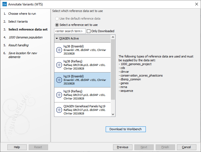Click 'clinvar' in required data list
This screenshot has height=152, width=201.
pos(125,72)
